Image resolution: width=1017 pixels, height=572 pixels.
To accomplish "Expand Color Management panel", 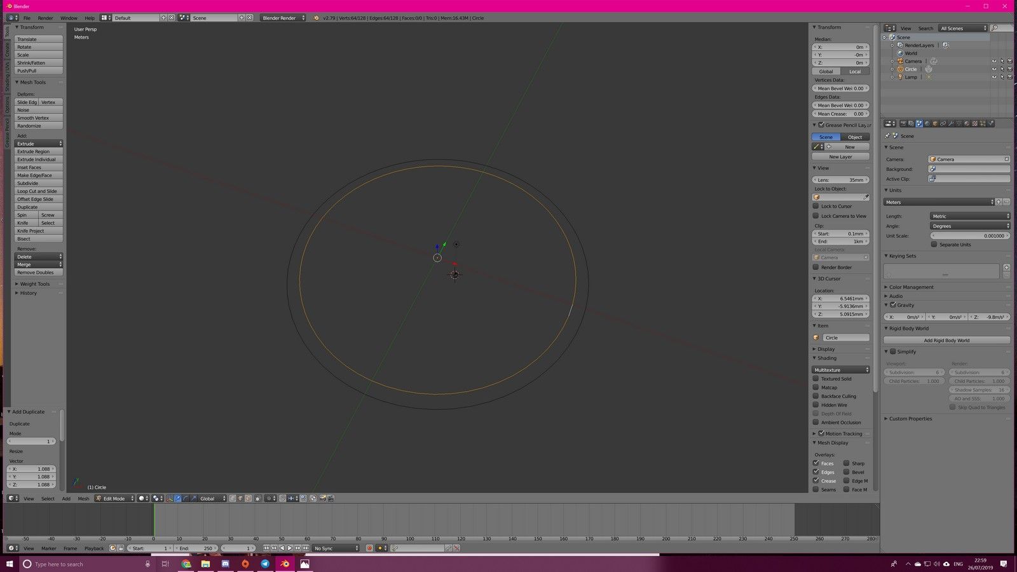I will 911,287.
